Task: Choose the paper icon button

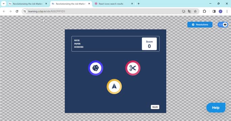Action: (x=114, y=86)
